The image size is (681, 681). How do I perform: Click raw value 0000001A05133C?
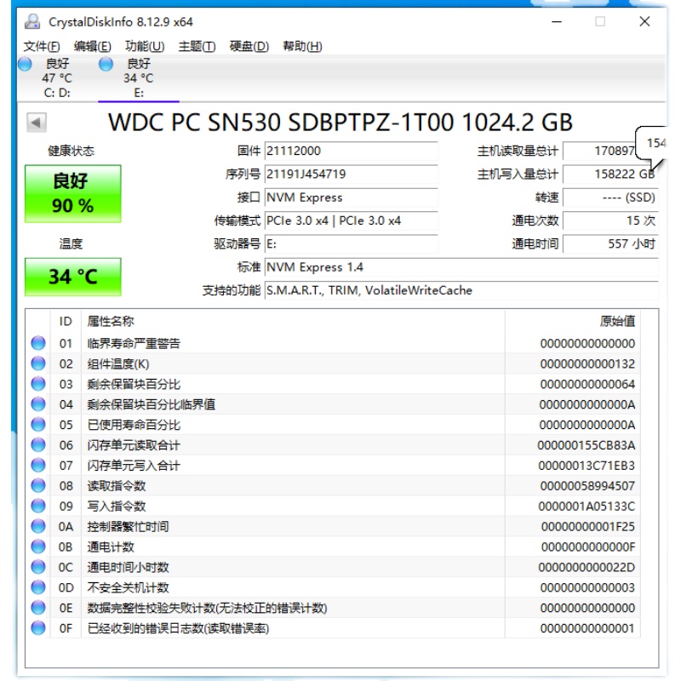click(x=587, y=506)
